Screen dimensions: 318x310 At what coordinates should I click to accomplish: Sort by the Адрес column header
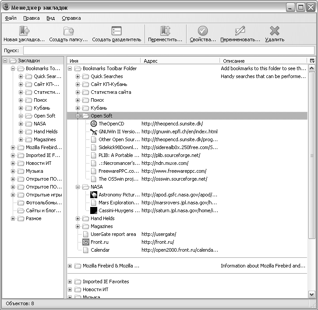[180, 61]
